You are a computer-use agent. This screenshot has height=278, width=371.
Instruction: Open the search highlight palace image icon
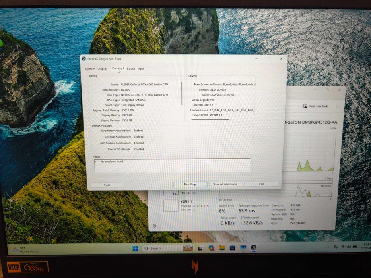(x=188, y=248)
